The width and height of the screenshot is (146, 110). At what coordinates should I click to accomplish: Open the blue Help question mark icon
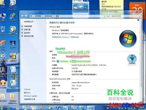click(x=138, y=20)
